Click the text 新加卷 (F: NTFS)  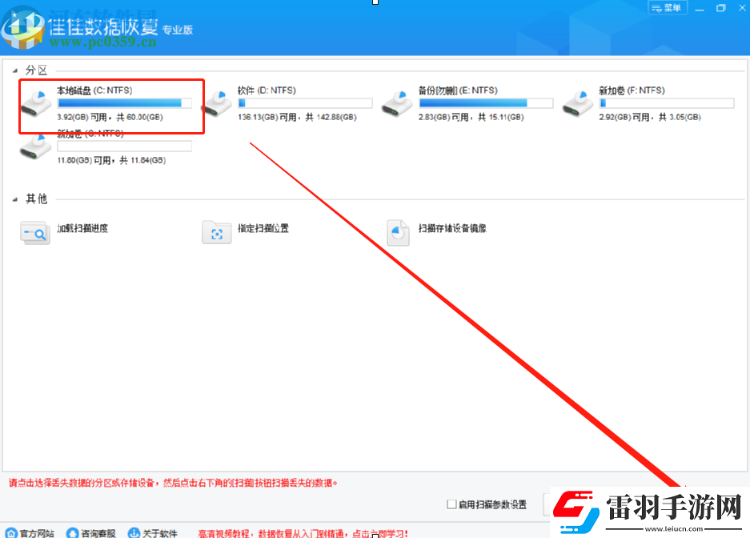click(x=632, y=90)
